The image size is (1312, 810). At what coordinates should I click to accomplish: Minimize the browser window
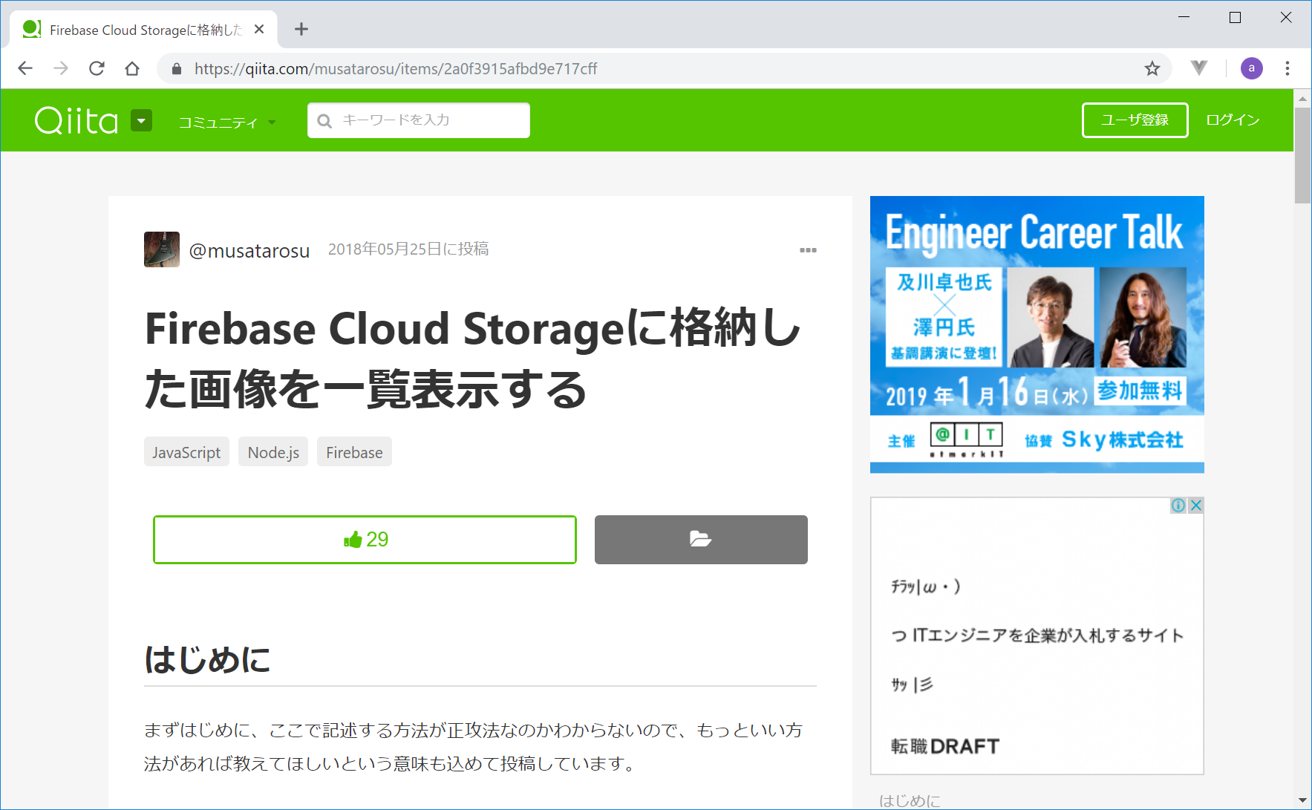tap(1184, 17)
